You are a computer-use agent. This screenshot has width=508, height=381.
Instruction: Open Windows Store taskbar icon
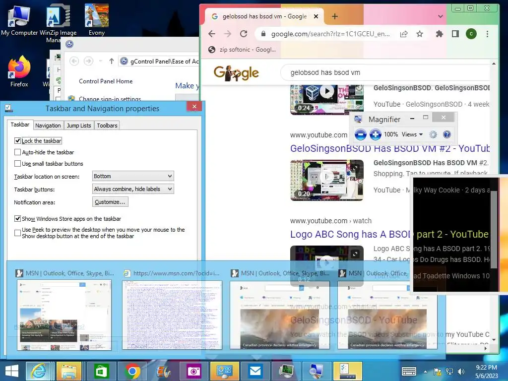[x=101, y=371]
